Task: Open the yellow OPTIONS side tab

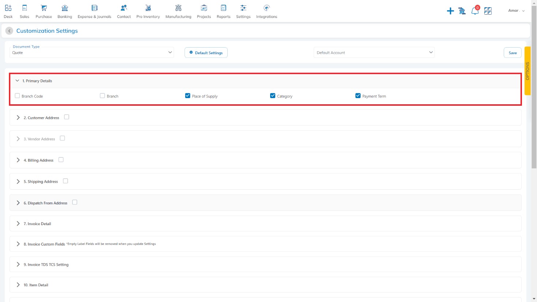Action: point(527,71)
